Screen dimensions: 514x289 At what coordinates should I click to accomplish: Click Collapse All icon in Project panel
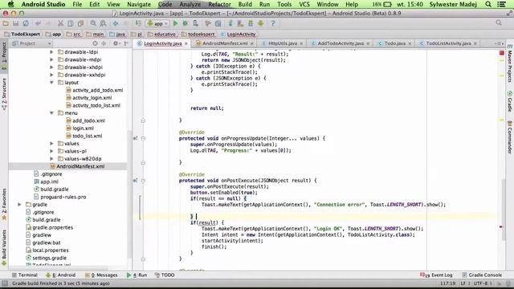pyautogui.click(x=104, y=43)
